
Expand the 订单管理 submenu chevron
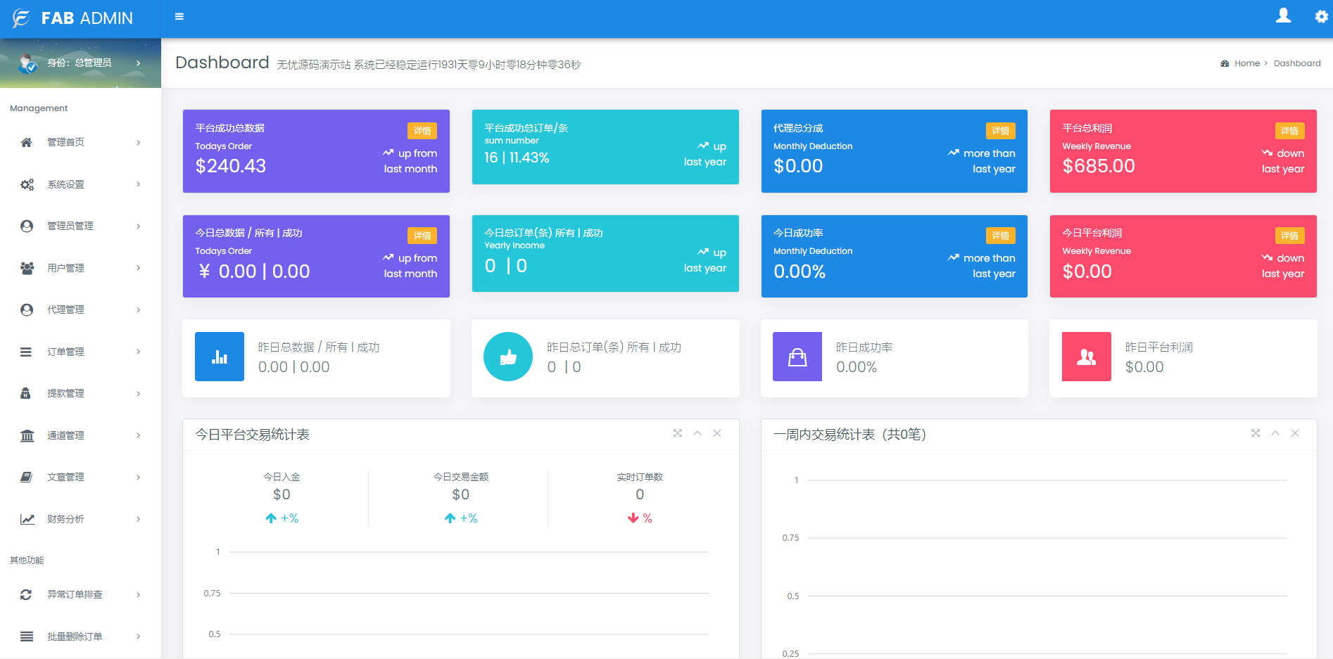click(138, 351)
